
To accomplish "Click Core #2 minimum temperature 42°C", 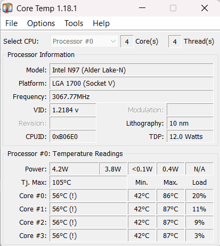I will (x=142, y=223).
